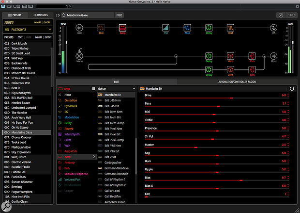Adjust the Bass value stepper
The image size is (300, 213).
288,103
